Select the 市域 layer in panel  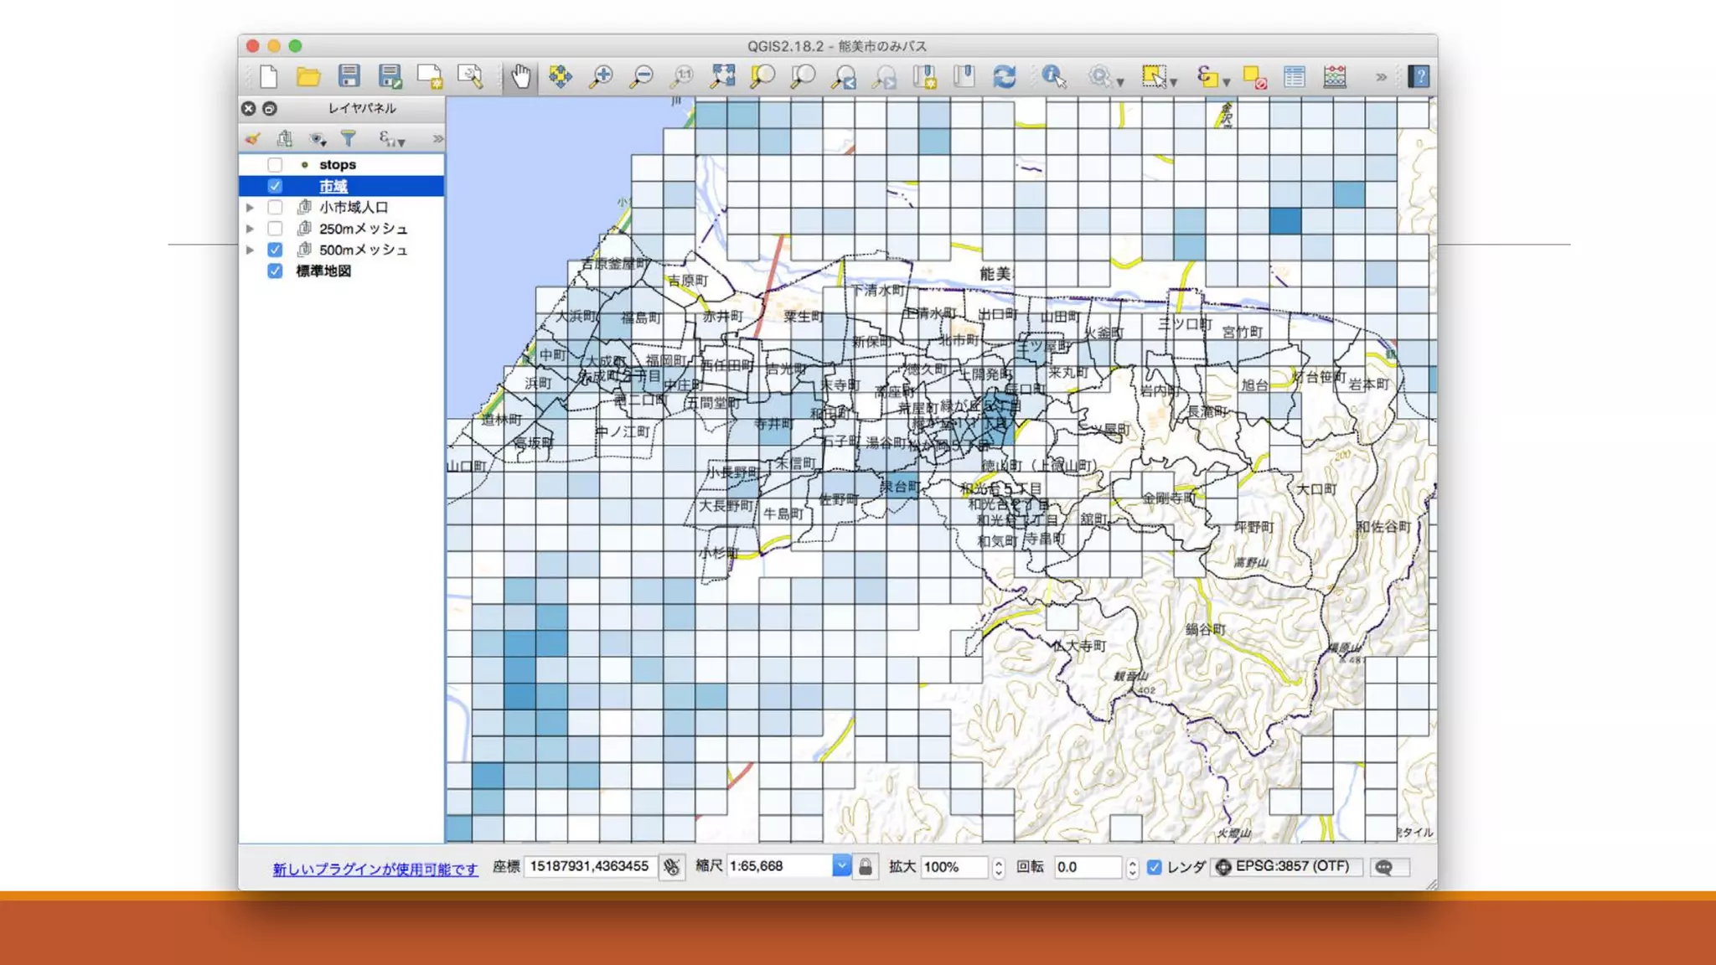pos(333,186)
